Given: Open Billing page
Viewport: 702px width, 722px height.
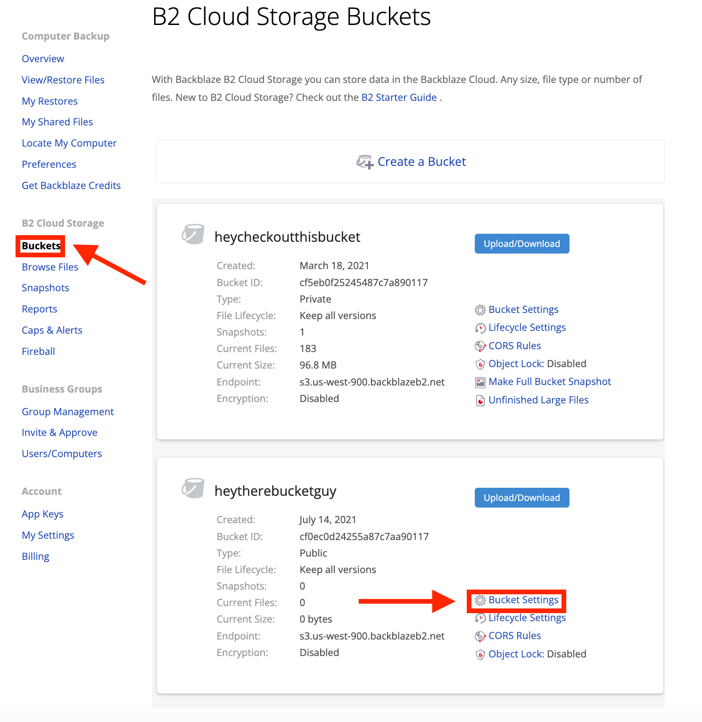Looking at the screenshot, I should tap(35, 557).
